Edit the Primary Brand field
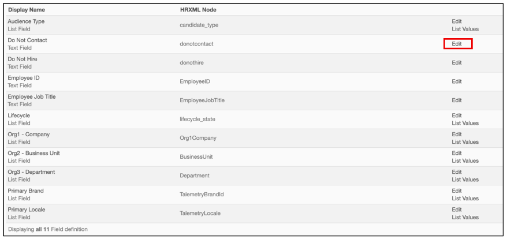This screenshot has width=507, height=239. pos(457,191)
